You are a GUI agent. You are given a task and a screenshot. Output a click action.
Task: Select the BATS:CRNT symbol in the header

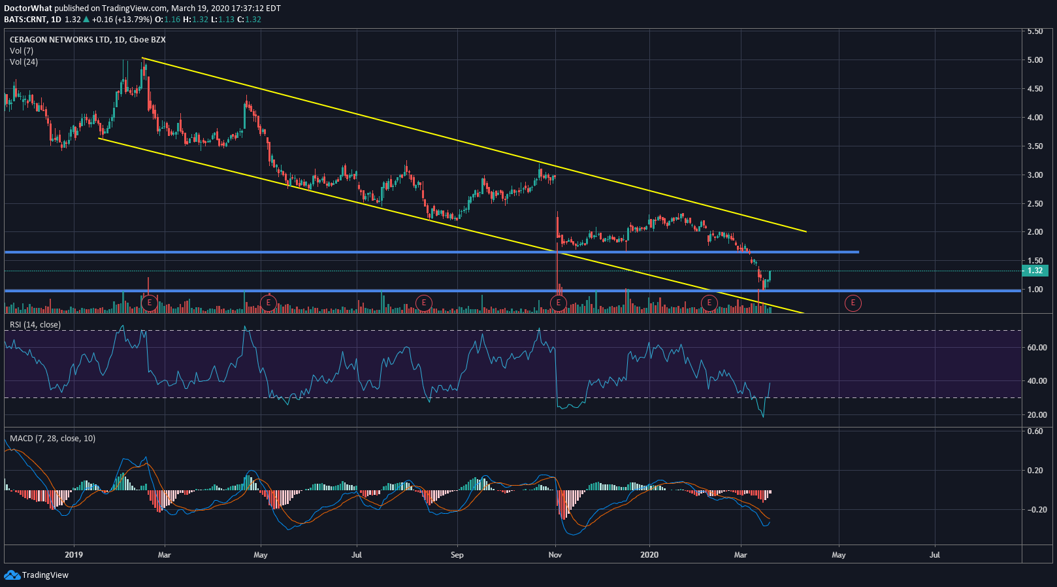coord(25,19)
